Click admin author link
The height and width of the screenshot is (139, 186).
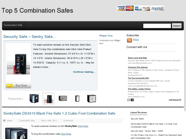point(10,121)
